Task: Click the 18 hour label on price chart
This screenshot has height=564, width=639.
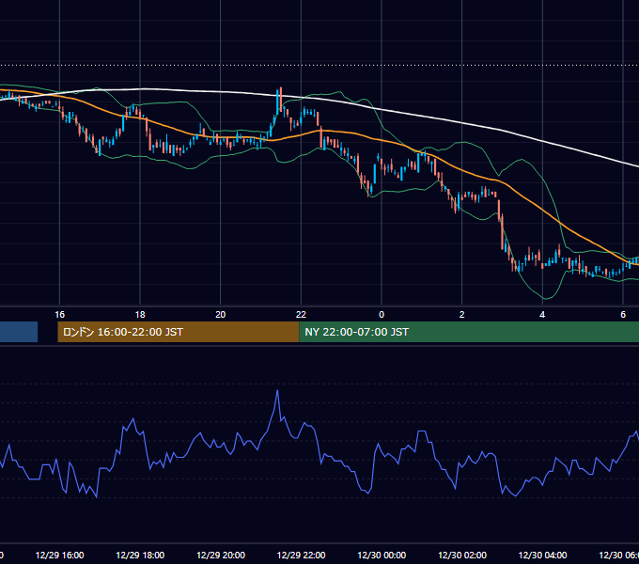Action: [140, 315]
